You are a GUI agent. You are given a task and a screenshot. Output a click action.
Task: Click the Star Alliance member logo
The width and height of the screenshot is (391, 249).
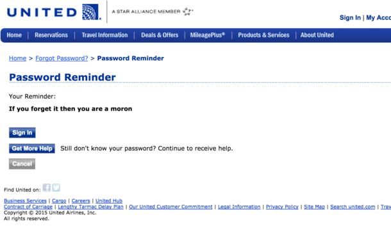(x=153, y=12)
